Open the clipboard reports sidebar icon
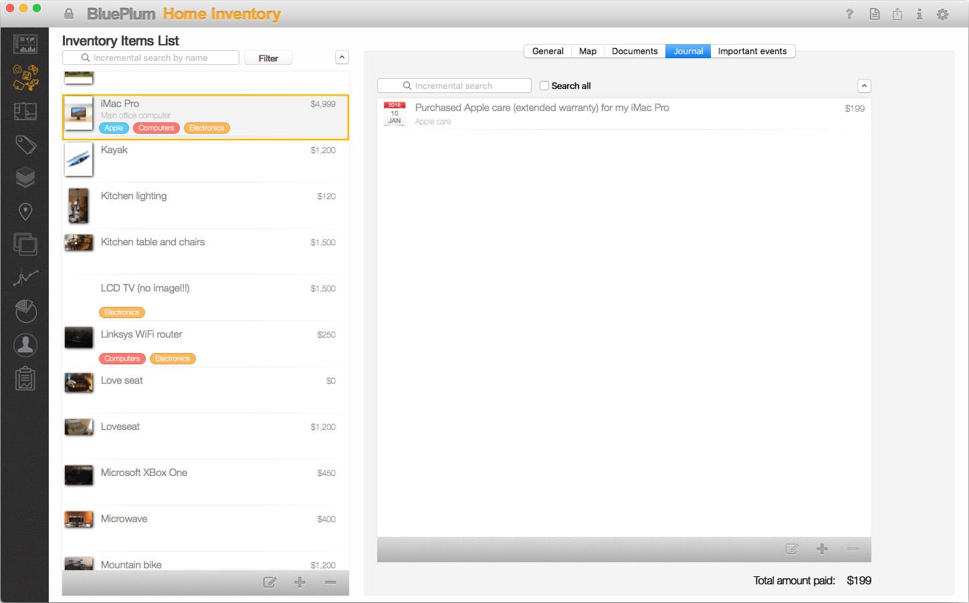This screenshot has width=969, height=603. [x=25, y=379]
